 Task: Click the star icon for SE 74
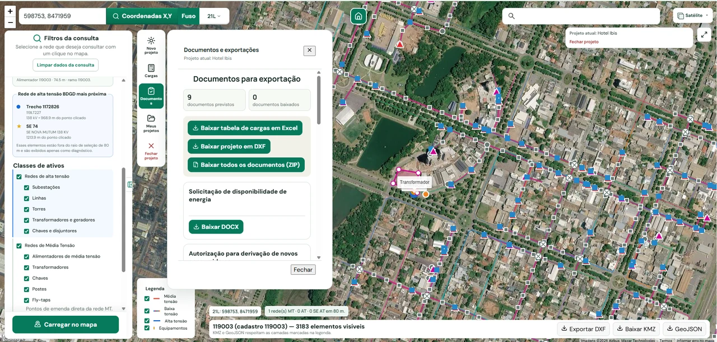(19, 127)
